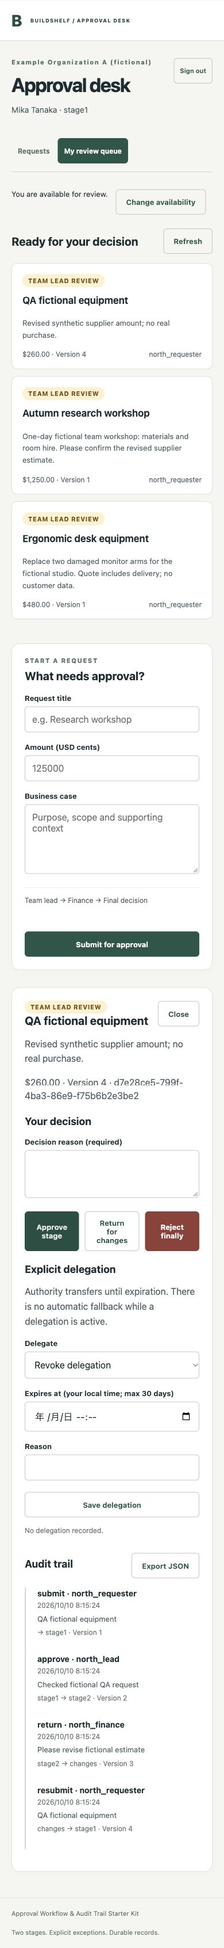This screenshot has width=224, height=1948.
Task: Open the calendar picker icon in Expires at
Action: (186, 1416)
